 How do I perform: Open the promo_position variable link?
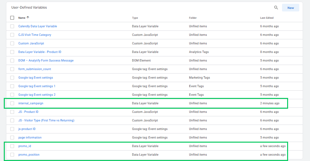coord(29,154)
